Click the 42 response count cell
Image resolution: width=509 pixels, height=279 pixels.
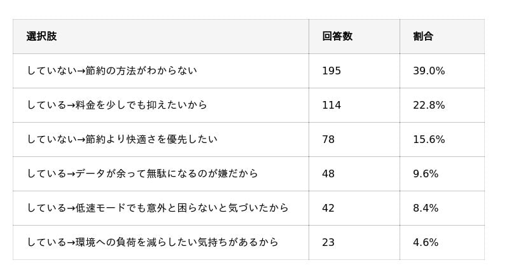pos(328,208)
